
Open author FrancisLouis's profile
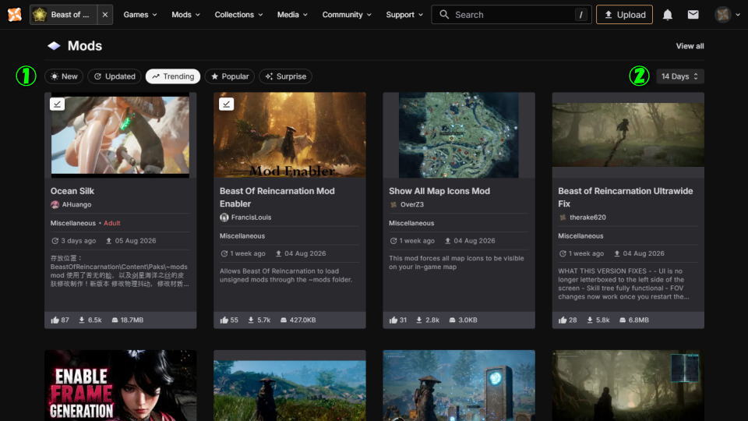pyautogui.click(x=252, y=218)
